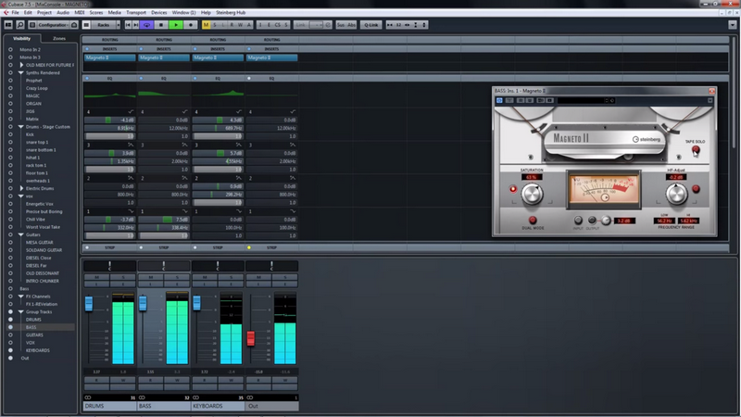Collapse the Guitars folder

click(x=20, y=234)
